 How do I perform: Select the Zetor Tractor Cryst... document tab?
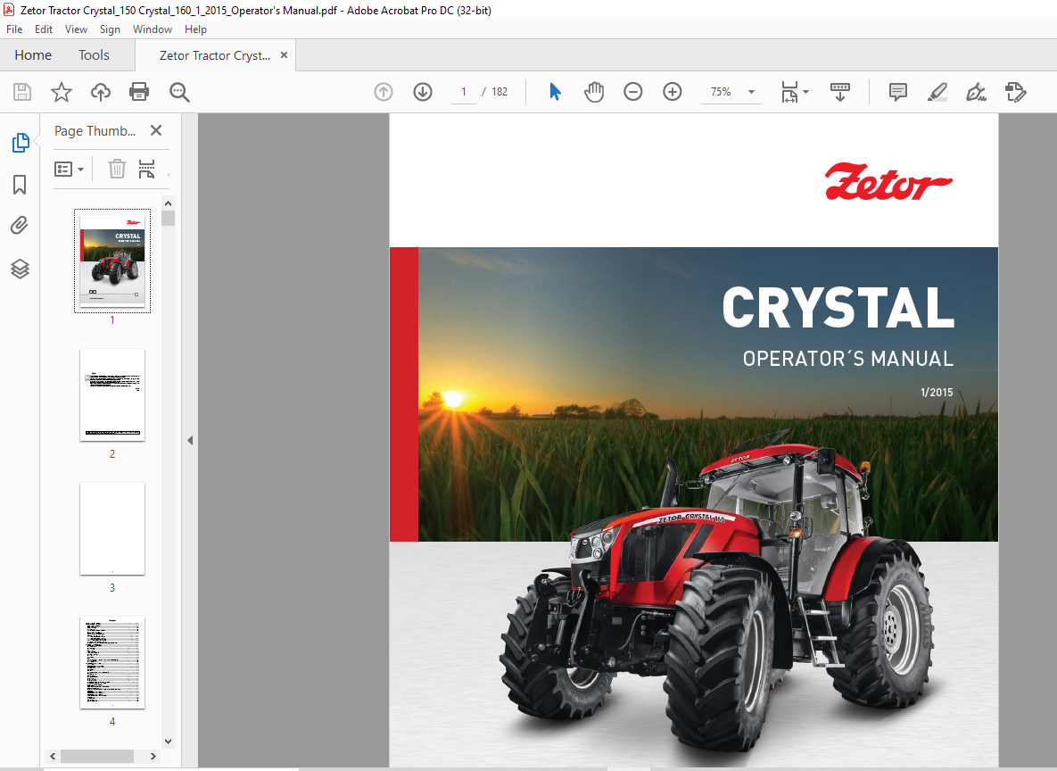[x=214, y=55]
